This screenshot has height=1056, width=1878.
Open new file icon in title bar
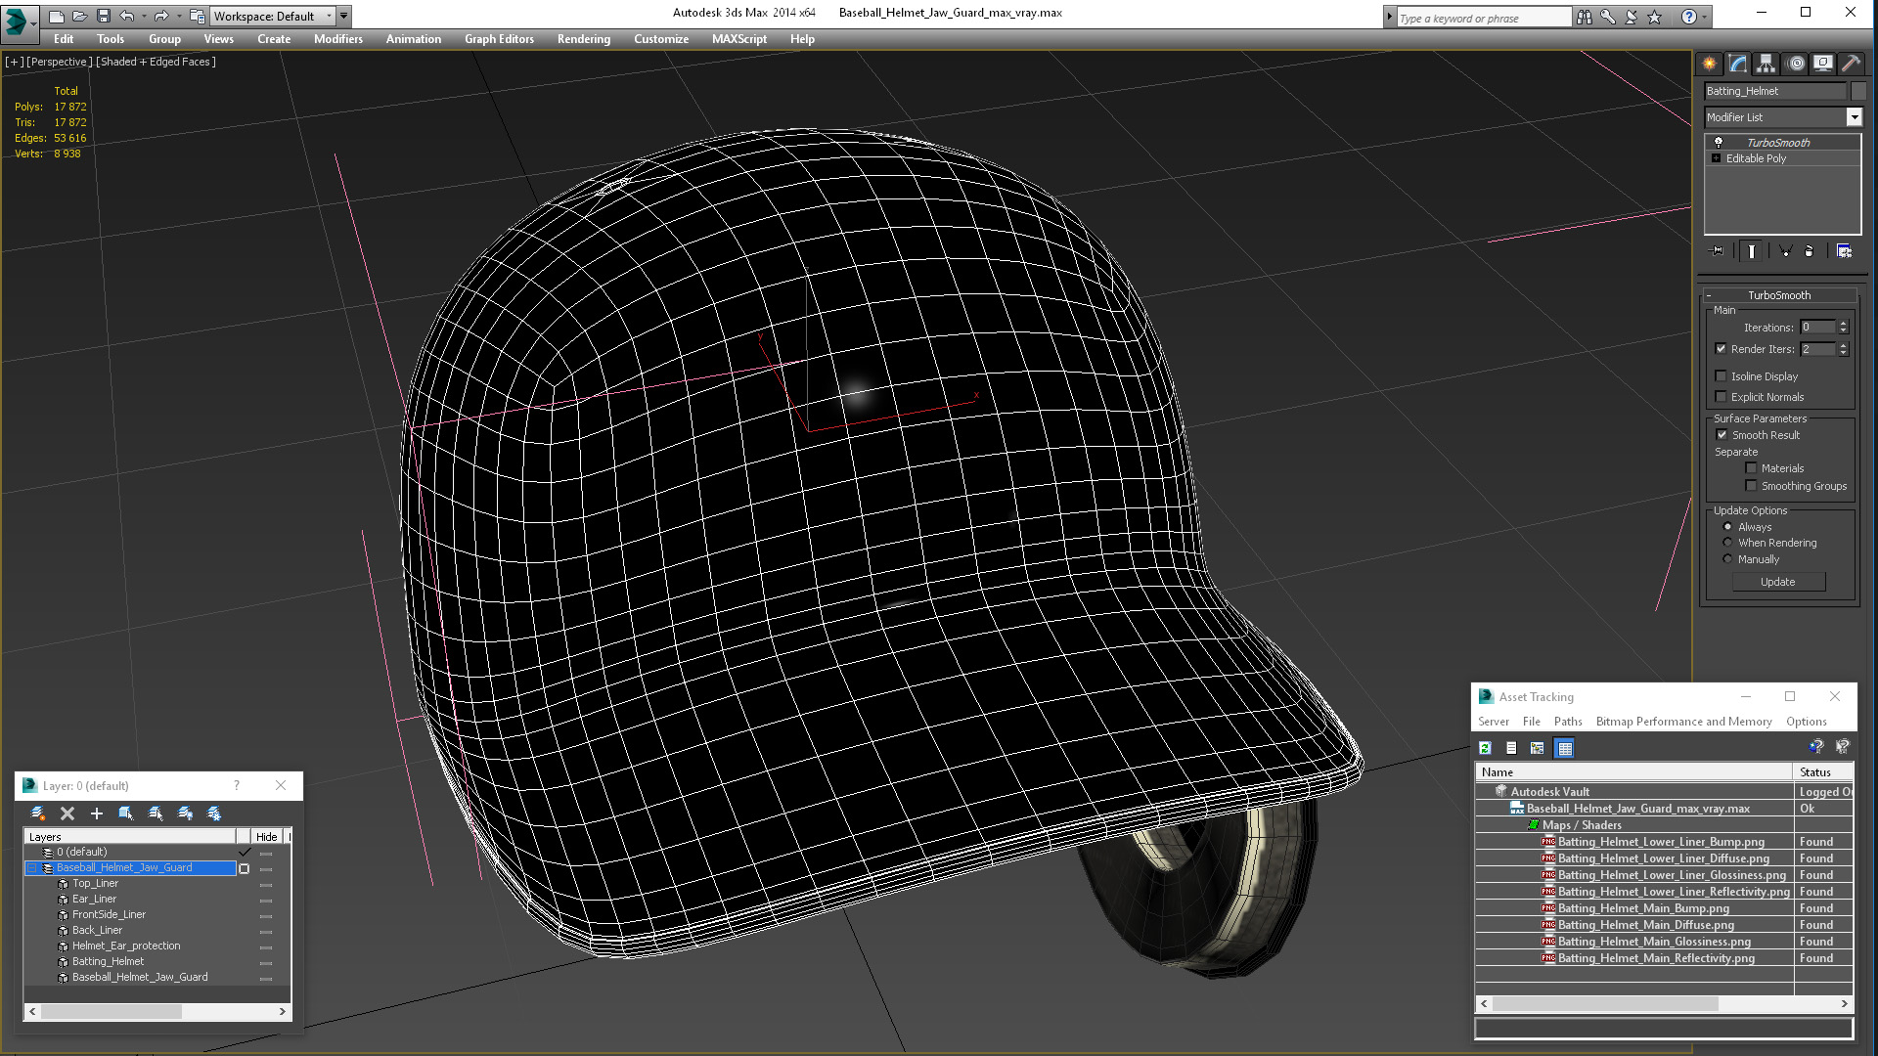(56, 16)
